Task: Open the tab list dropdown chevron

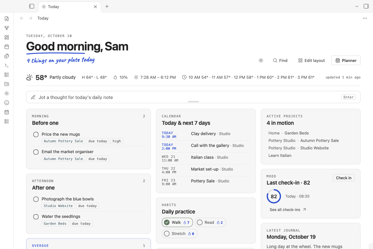Action: (357, 6)
